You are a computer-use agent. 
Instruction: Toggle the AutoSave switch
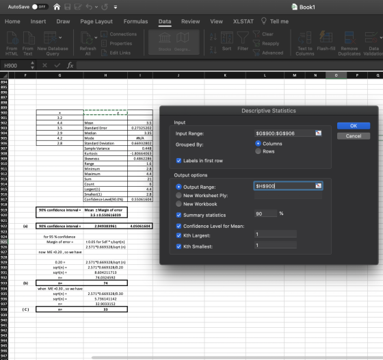[x=40, y=7]
